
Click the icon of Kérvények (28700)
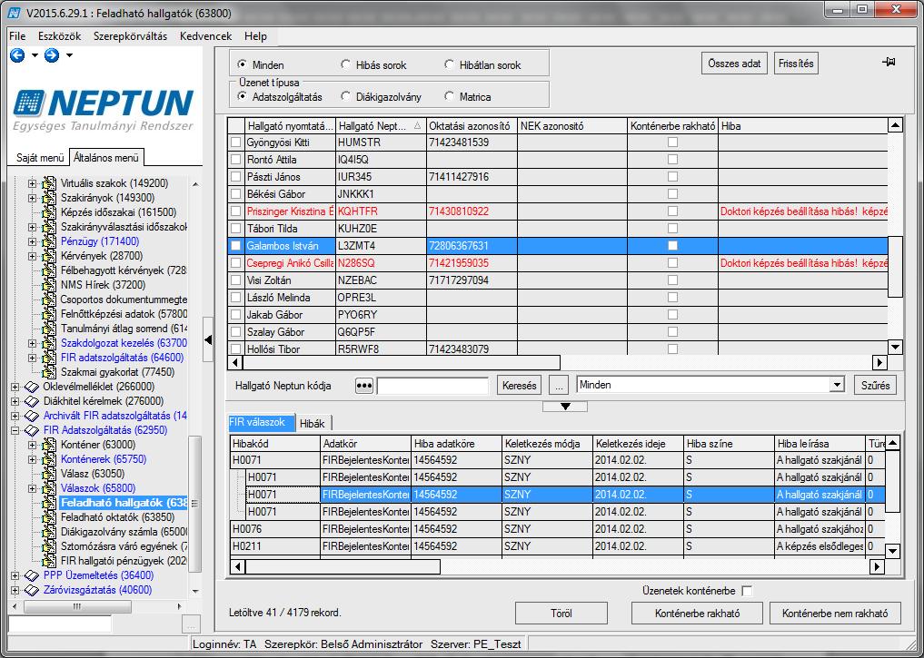[49, 256]
